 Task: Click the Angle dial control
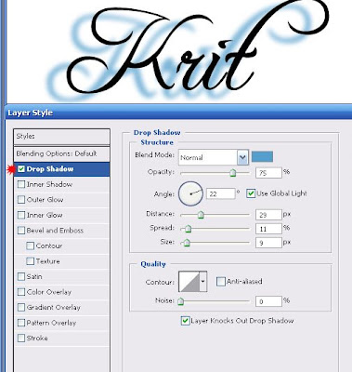(x=190, y=193)
